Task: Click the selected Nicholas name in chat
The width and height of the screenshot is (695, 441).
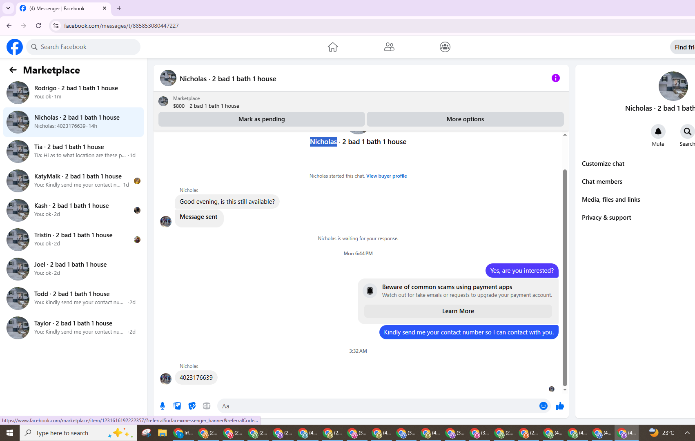Action: click(x=323, y=142)
